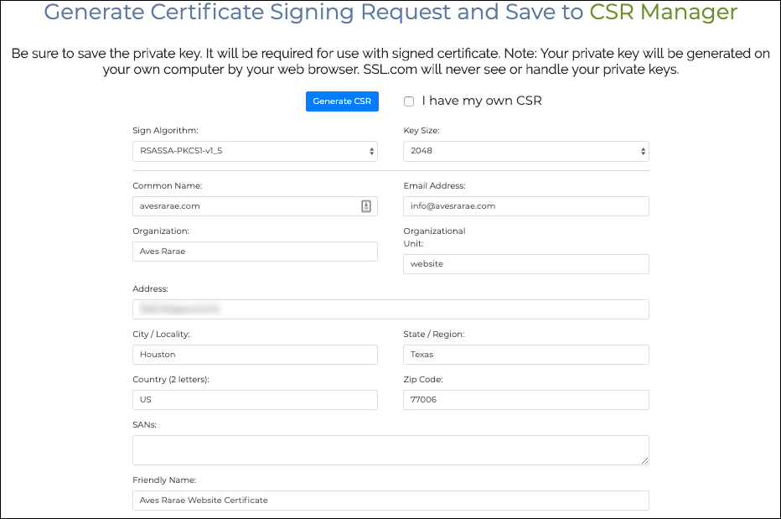
Task: Click the Email Address field containing info@avesrarae.com
Action: point(525,205)
